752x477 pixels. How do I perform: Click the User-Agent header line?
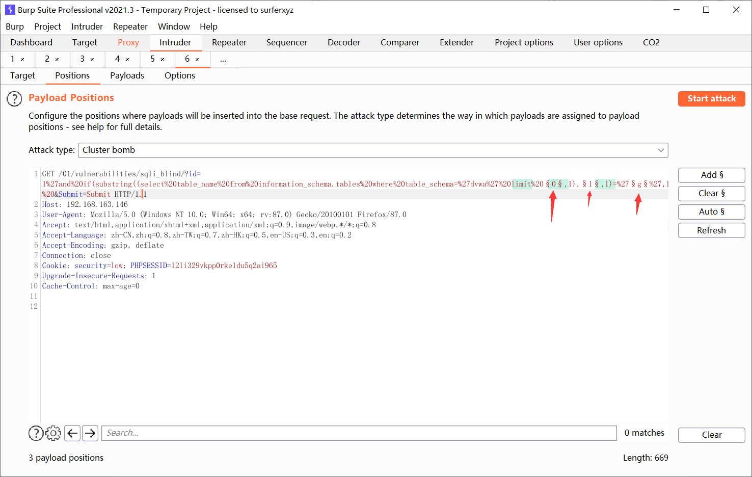pos(224,215)
